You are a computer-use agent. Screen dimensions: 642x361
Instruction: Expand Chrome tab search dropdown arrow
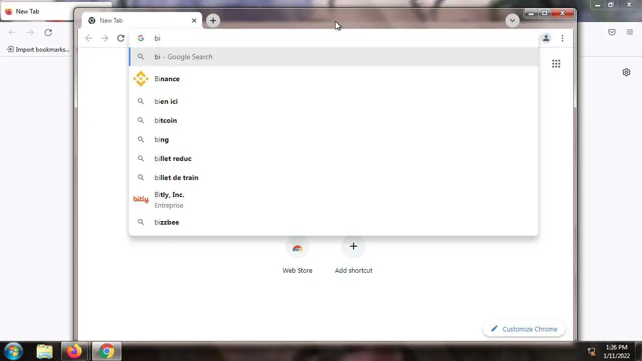pos(512,21)
